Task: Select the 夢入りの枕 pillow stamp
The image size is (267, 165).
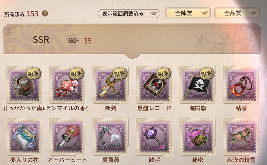Action: (x=24, y=137)
